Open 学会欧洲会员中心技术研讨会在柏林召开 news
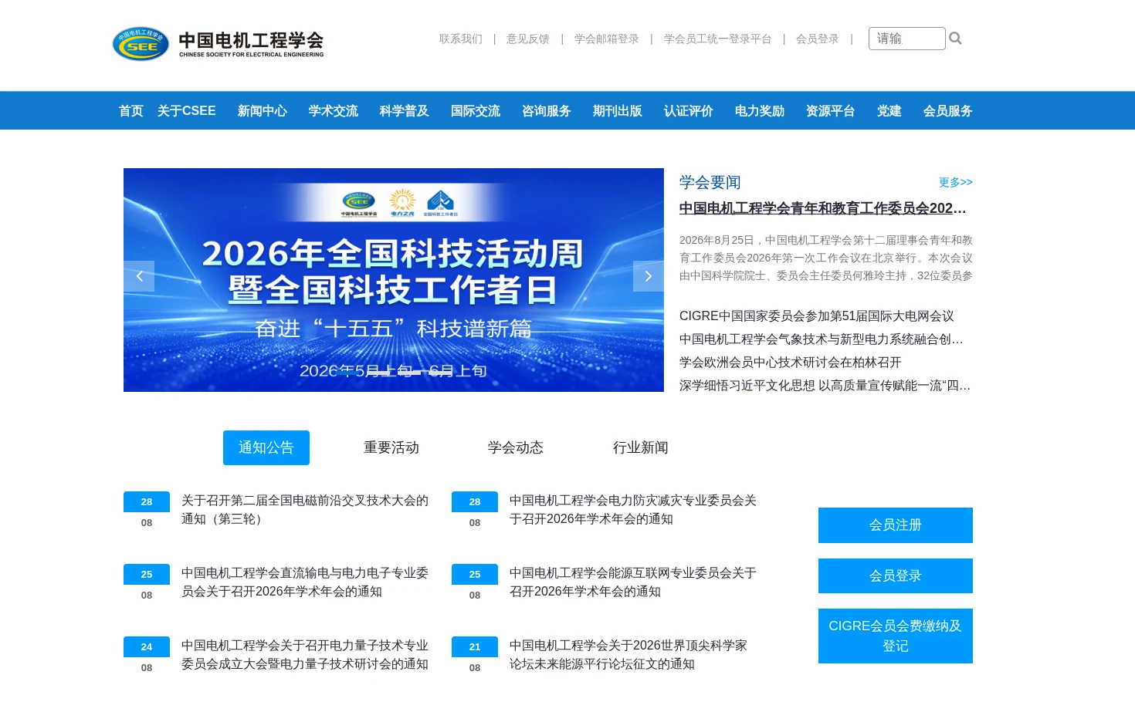 [x=791, y=363]
